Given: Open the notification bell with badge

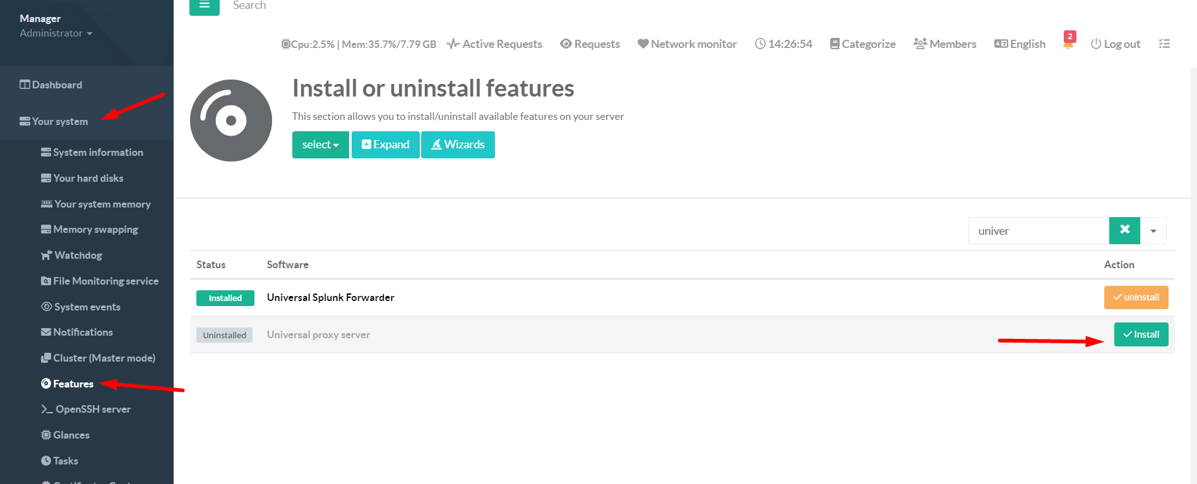Looking at the screenshot, I should pos(1068,43).
